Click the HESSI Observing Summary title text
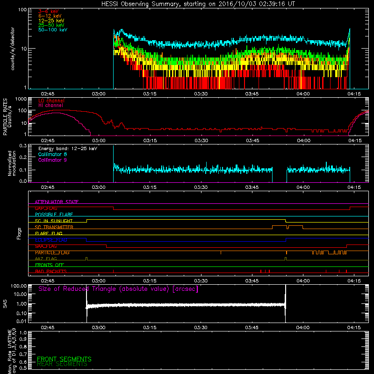The width and height of the screenshot is (374, 374). (x=198, y=4)
